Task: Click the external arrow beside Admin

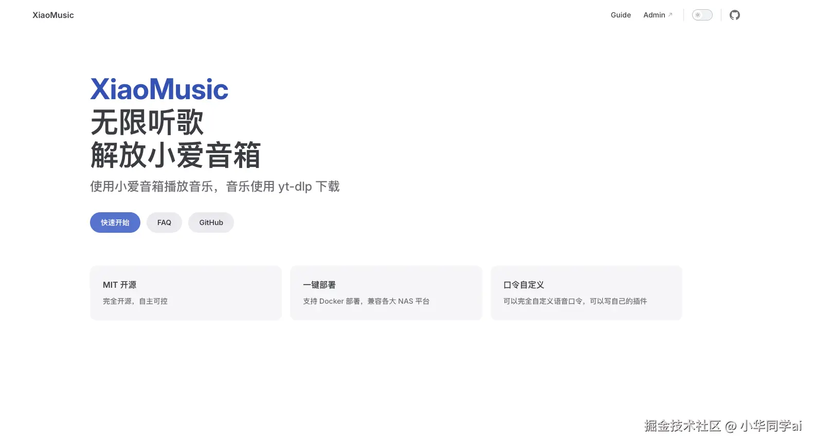Action: (670, 15)
